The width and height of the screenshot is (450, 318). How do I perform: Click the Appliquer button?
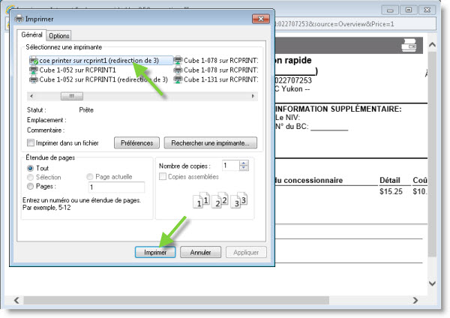tap(246, 252)
